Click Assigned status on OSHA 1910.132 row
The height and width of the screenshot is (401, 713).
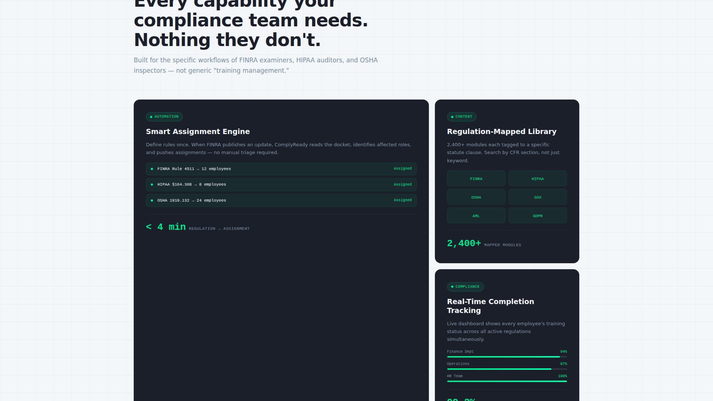(x=403, y=200)
